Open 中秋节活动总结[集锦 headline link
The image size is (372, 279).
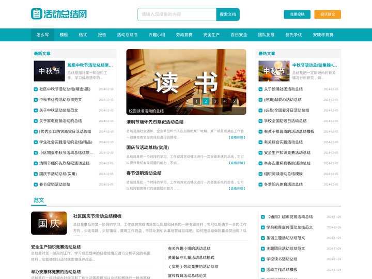click(315, 65)
